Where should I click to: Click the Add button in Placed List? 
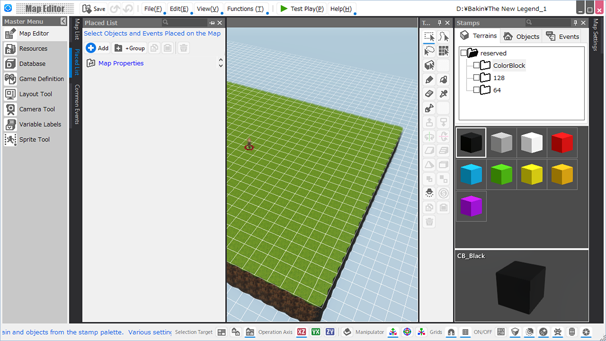(98, 48)
